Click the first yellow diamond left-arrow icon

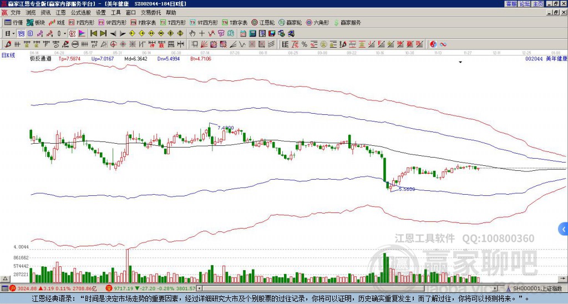point(132,34)
